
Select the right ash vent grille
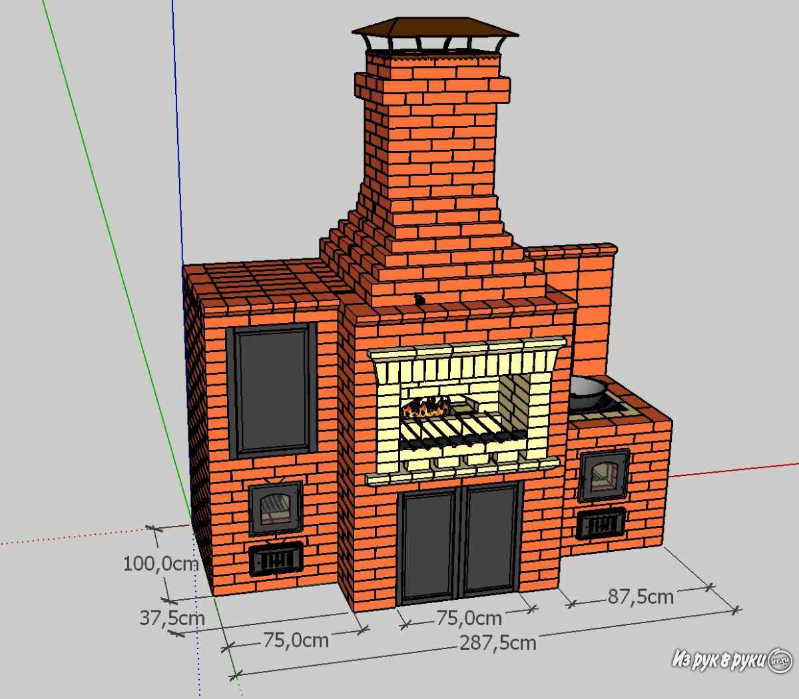(601, 523)
